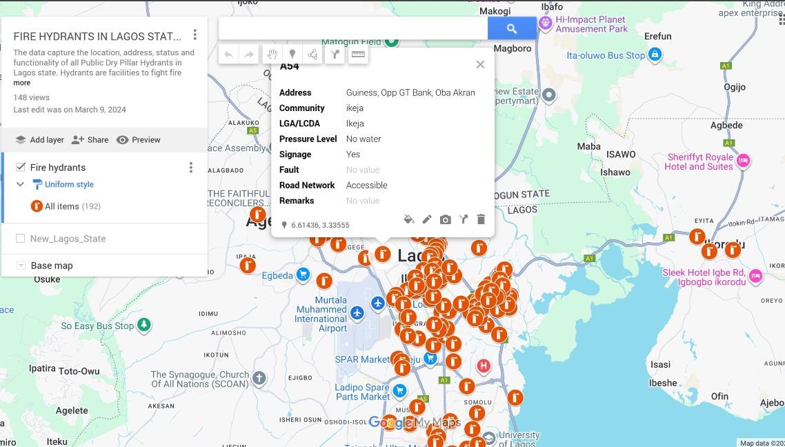Select the hand pan tool

[272, 54]
